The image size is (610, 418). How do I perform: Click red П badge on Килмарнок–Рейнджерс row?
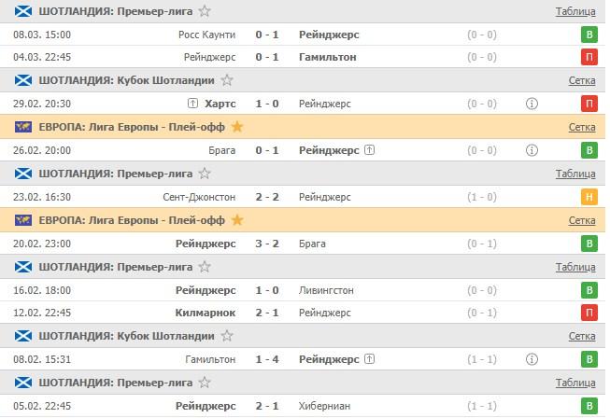tap(589, 313)
